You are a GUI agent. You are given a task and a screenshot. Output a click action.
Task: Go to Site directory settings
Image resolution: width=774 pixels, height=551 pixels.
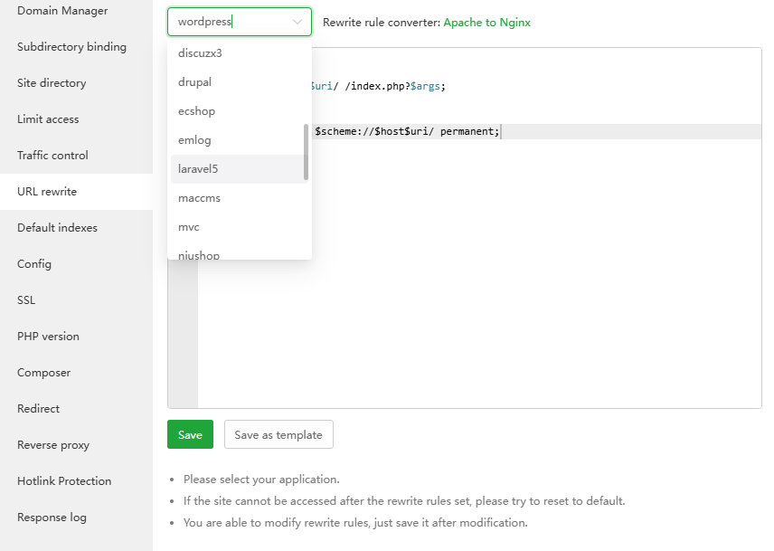(52, 83)
